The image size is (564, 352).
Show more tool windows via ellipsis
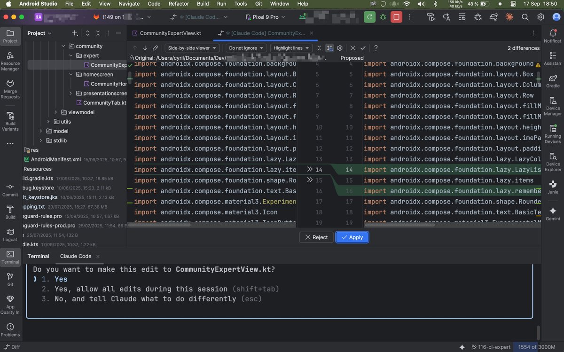10,143
